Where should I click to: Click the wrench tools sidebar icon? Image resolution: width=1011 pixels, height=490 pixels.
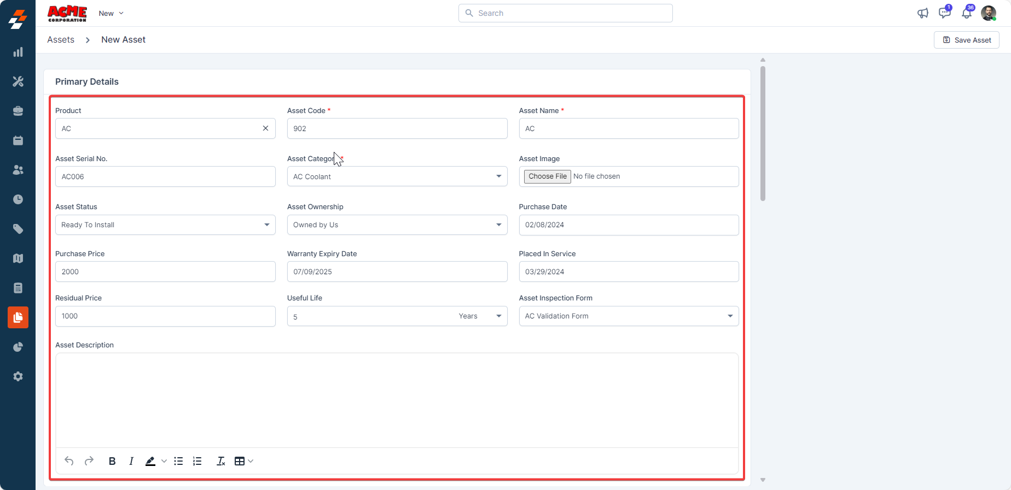pos(18,81)
